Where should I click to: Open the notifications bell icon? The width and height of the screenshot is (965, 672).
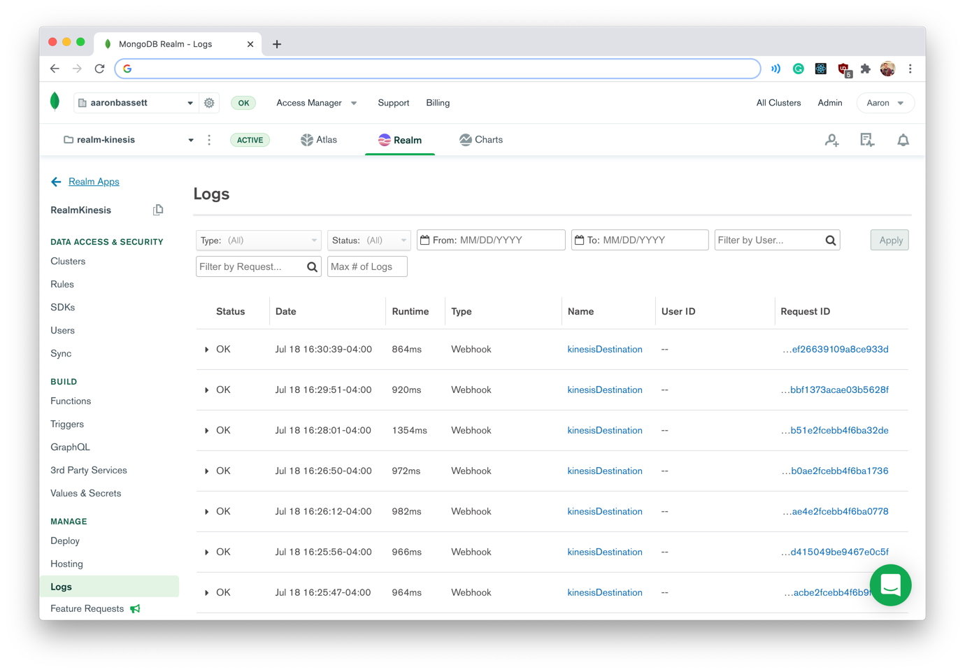tap(903, 140)
